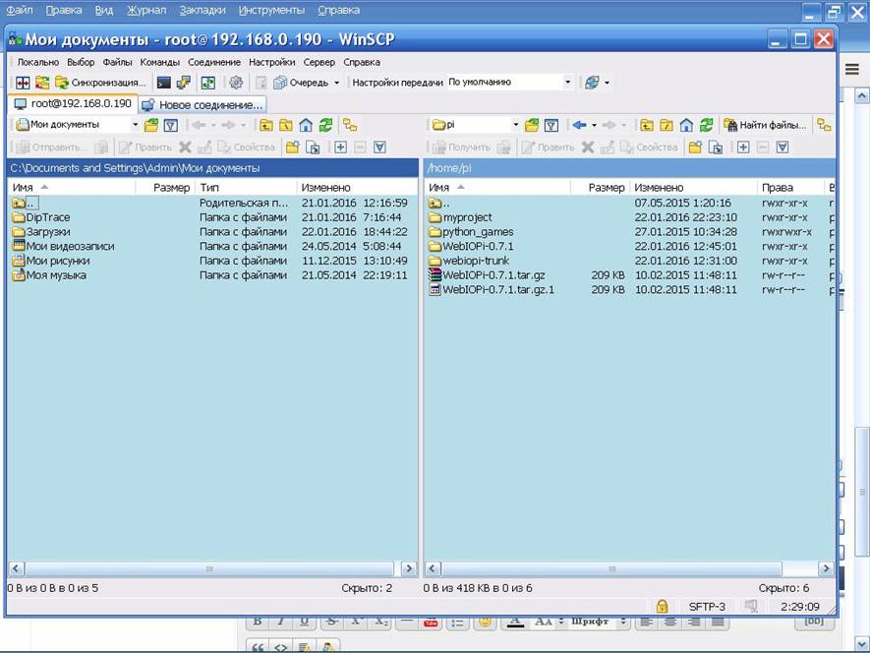Click the local panel filter icon
The image size is (870, 653).
tap(171, 125)
